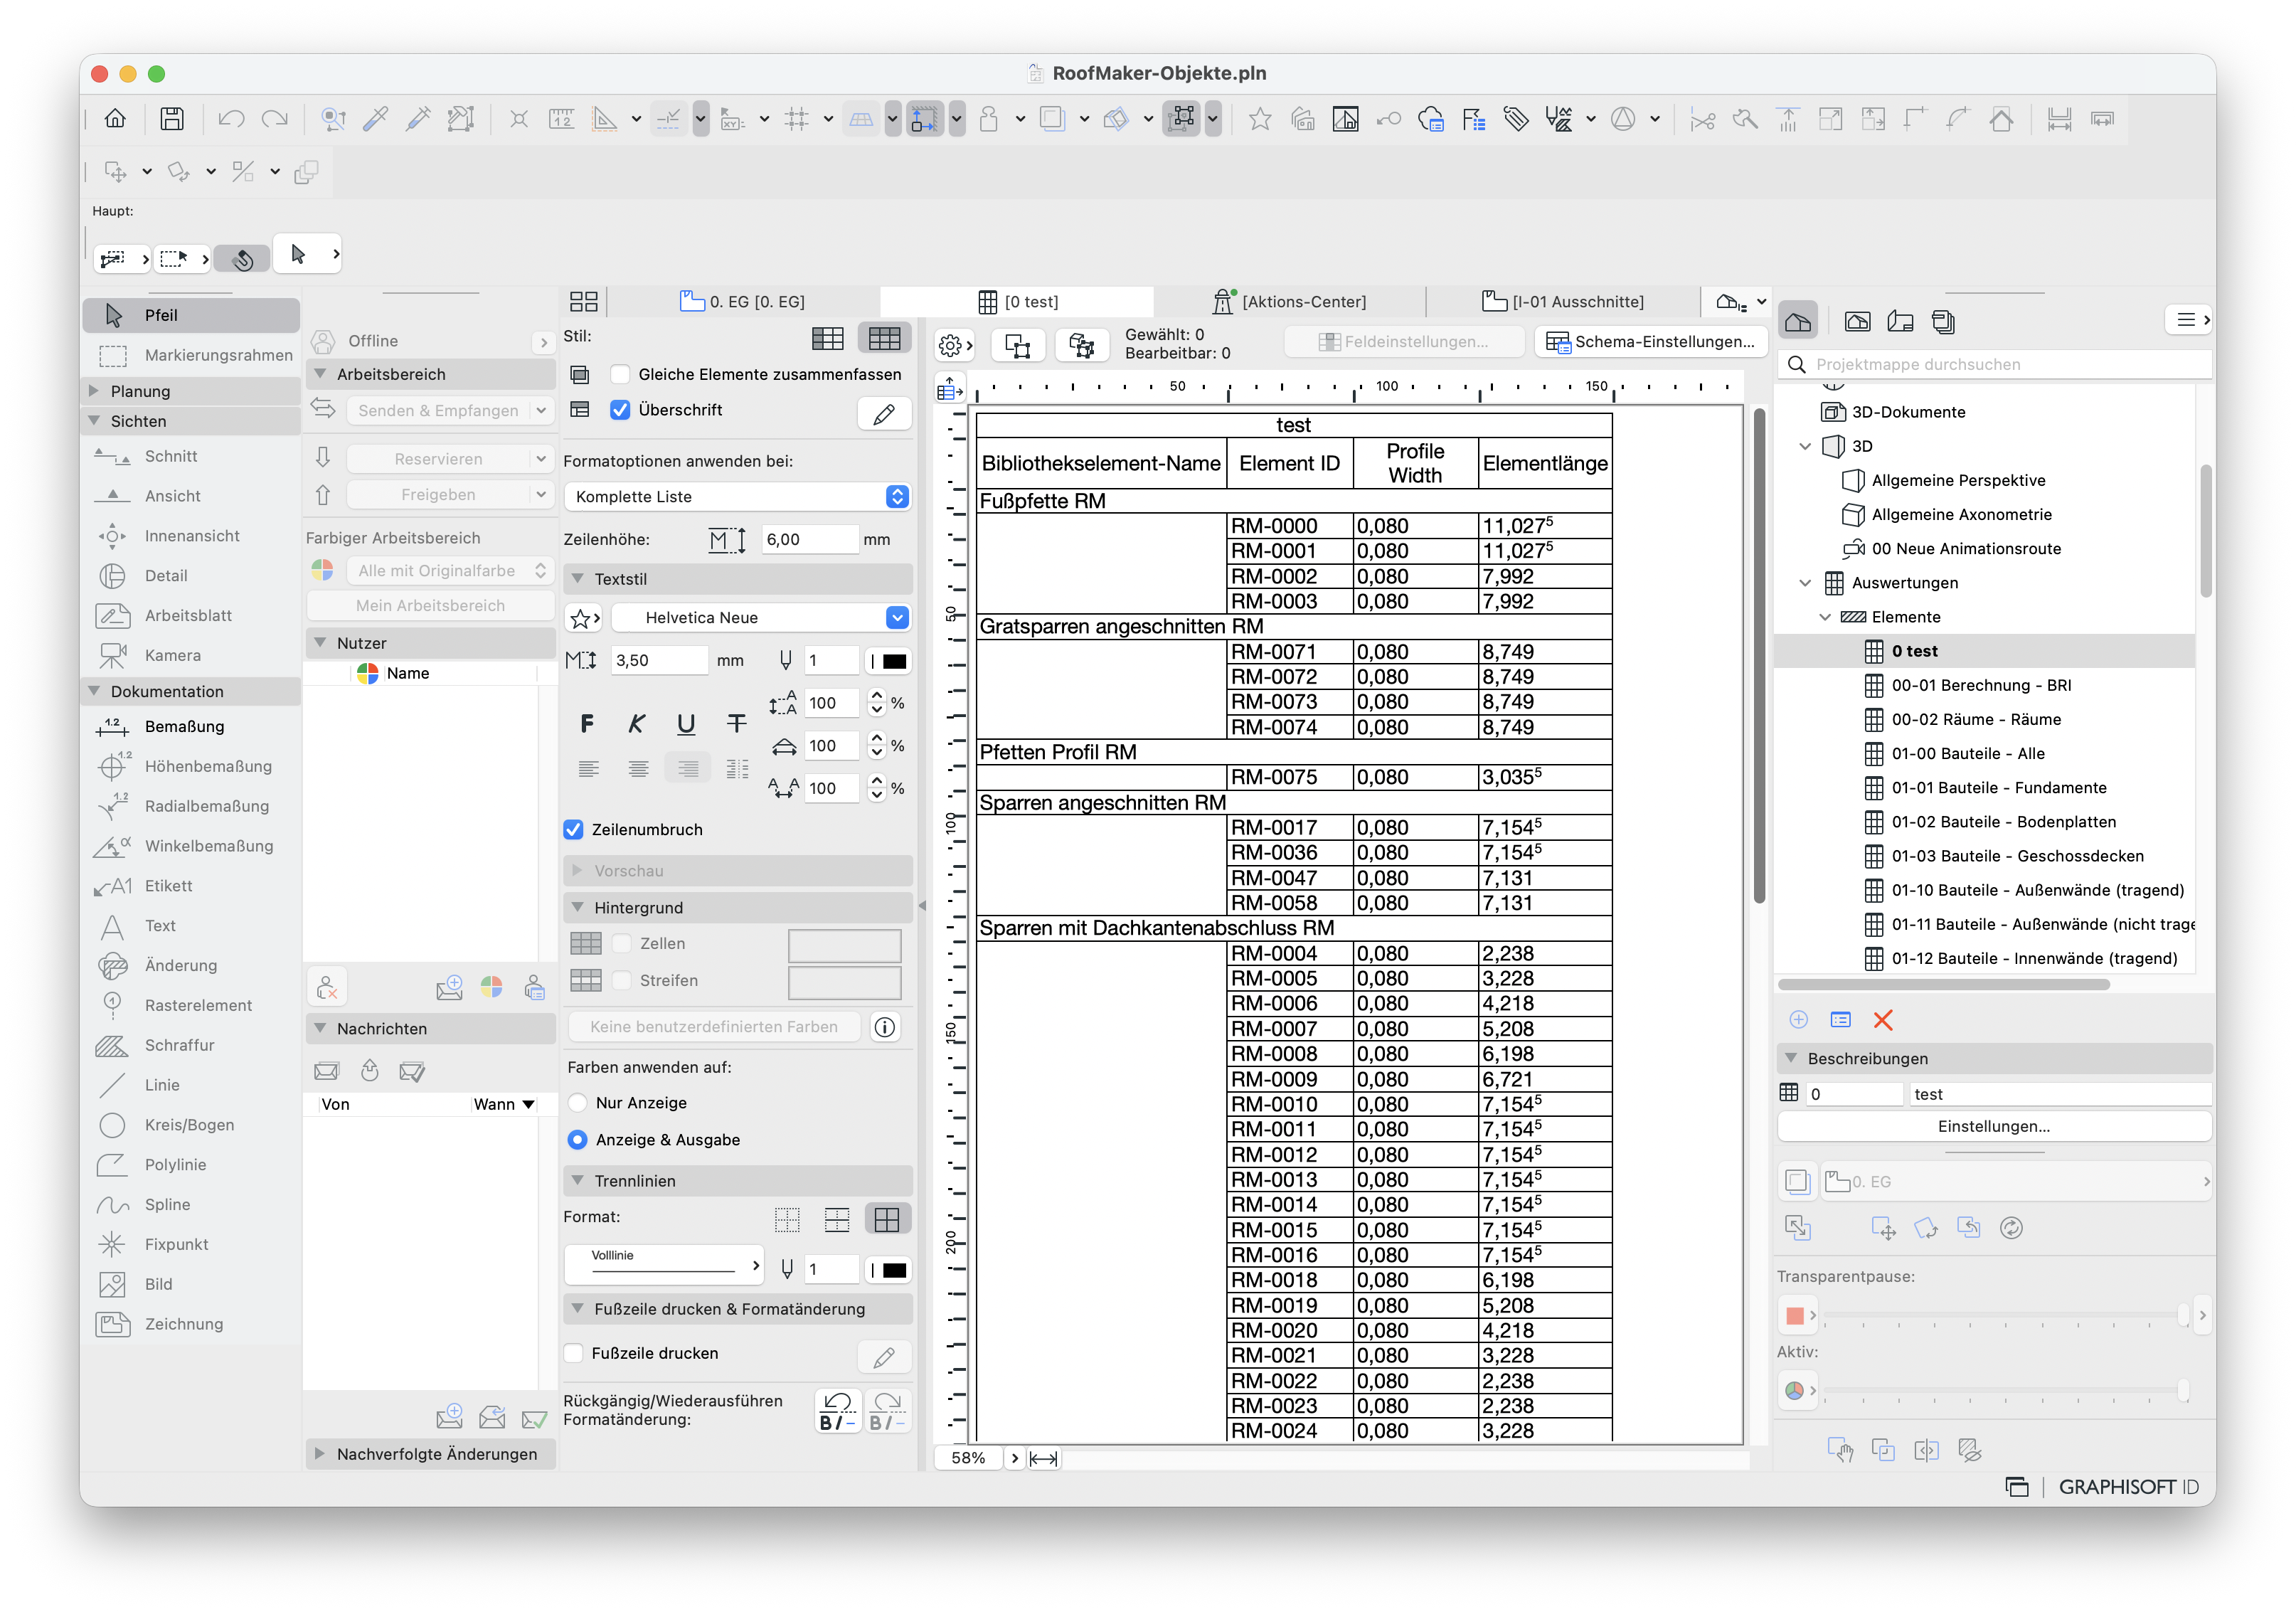Click the Offline status button

coord(430,341)
